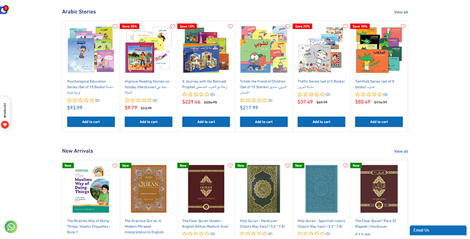This screenshot has height=239, width=470.
Task: Rate Journey with the Beloved Prophet stars
Action: coord(196,95)
